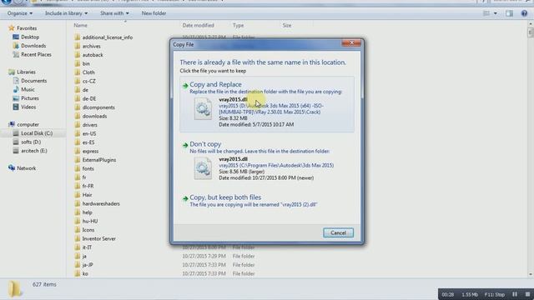Select the ExternalPlugins folder icon
Image resolution: width=534 pixels, height=300 pixels.
(x=78, y=160)
